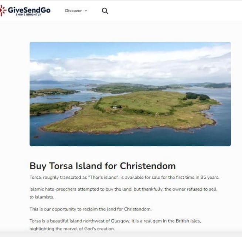242x237 pixels.
Task: Click the northwest of Glasgow sentence
Action: coord(115,221)
